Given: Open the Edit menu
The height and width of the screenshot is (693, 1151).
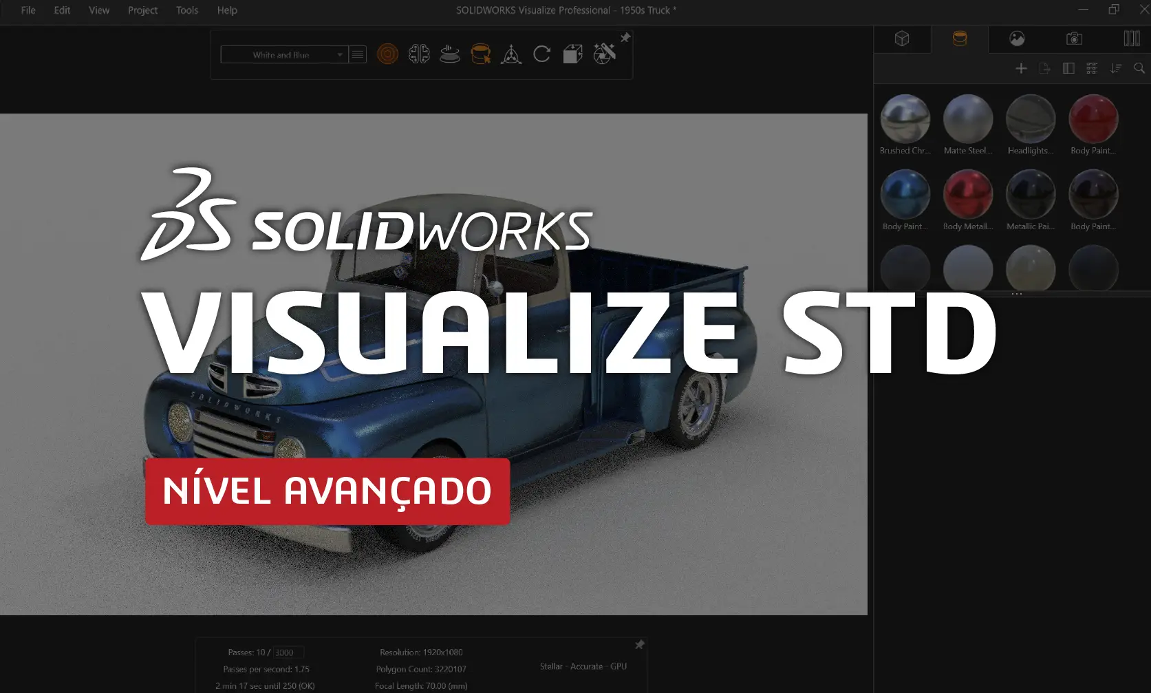Looking at the screenshot, I should 62,10.
